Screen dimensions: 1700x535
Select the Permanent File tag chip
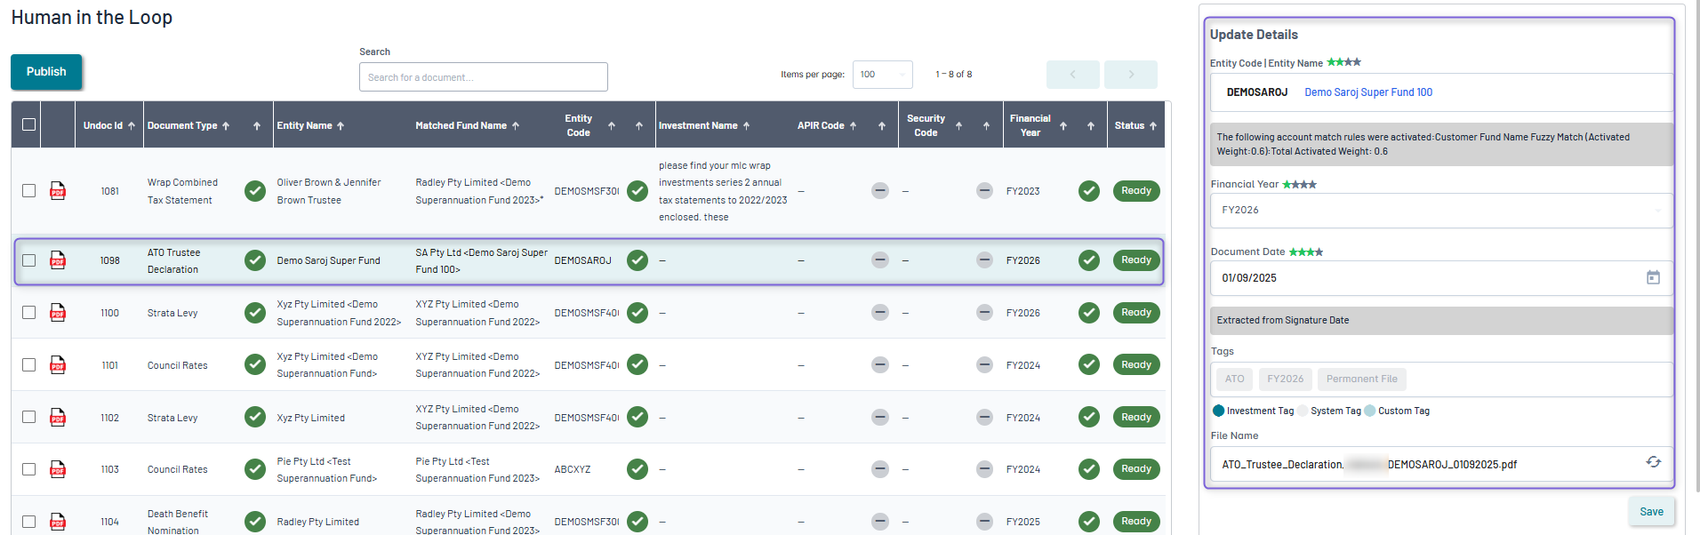coord(1362,379)
